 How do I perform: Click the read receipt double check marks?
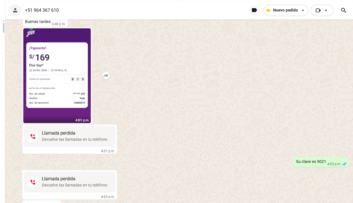344,164
